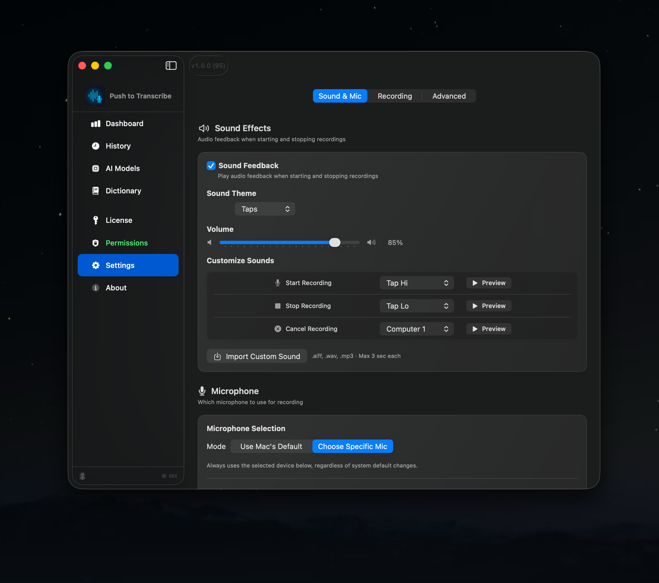
Task: Select the History clock icon
Action: click(x=95, y=146)
